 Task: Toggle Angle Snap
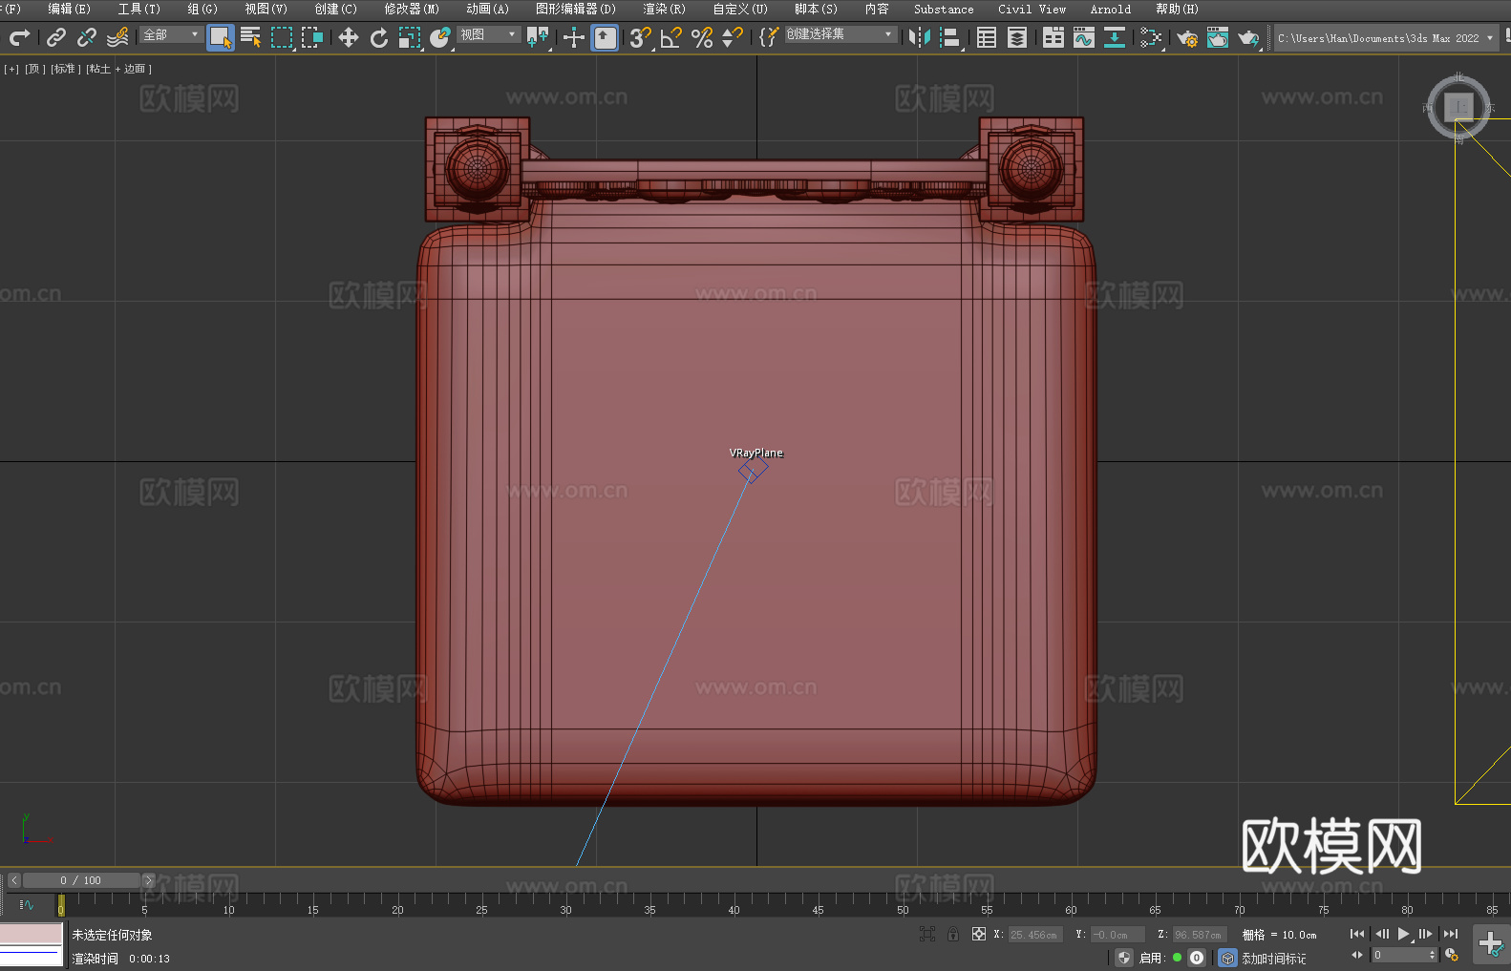tap(671, 37)
